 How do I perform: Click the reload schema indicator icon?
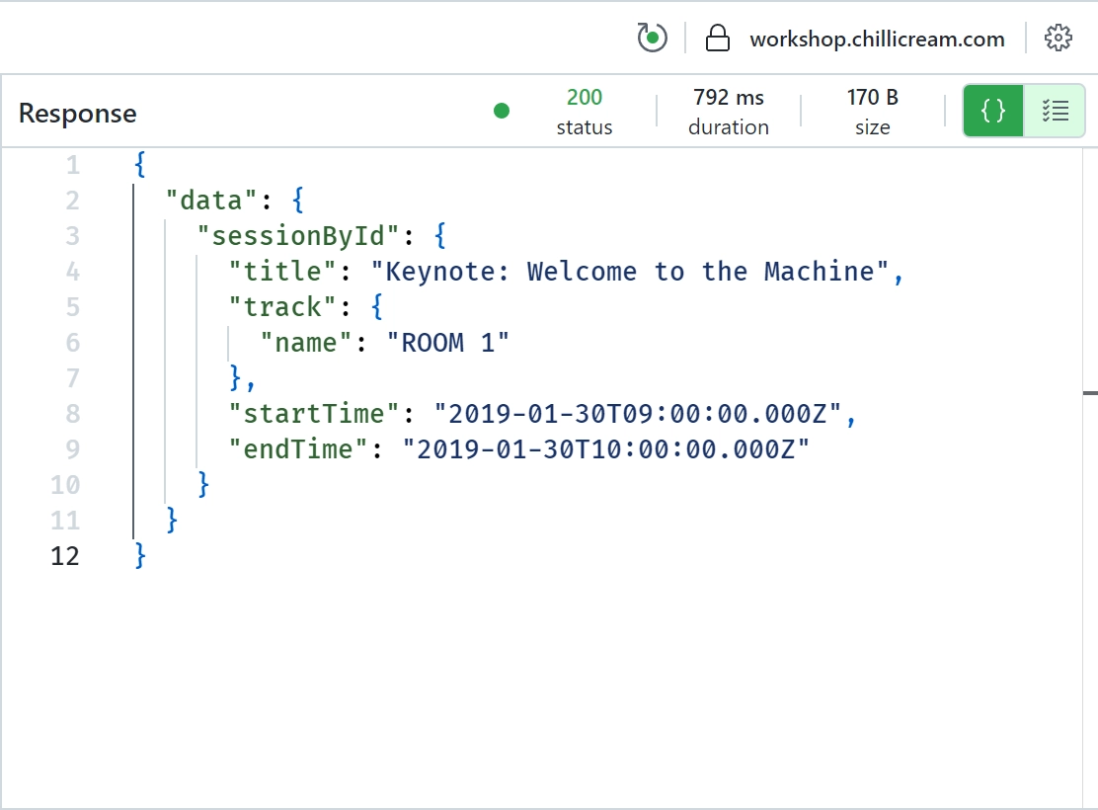pos(652,38)
